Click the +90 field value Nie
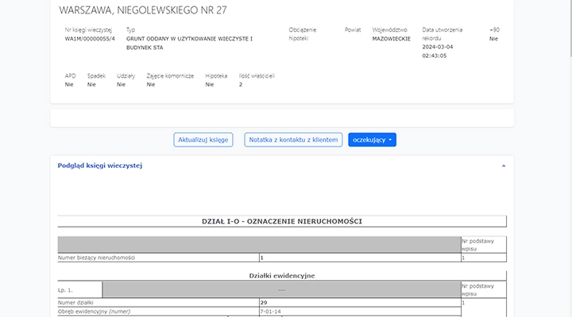Screen dimensions: 572x317 click(494, 38)
